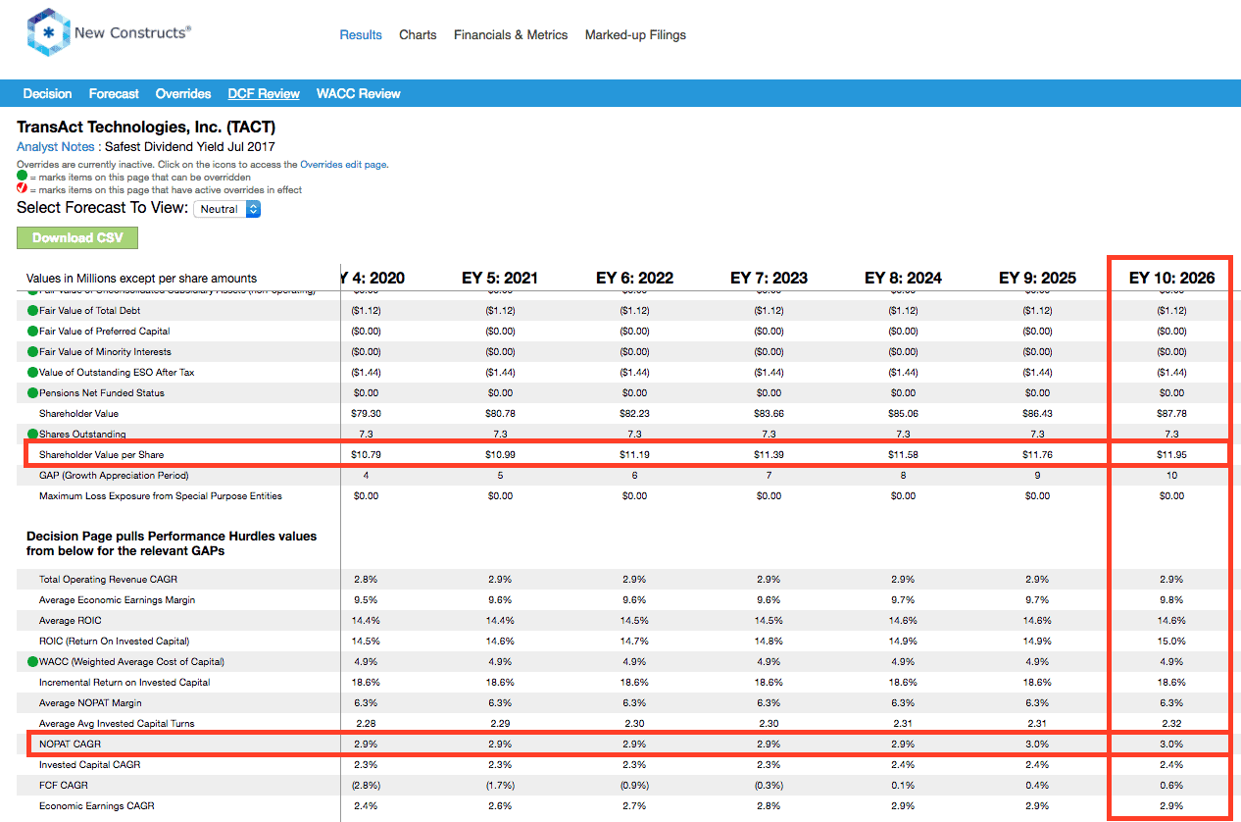Open override for Value of Outstanding ESO After Tax
1241x822 pixels.
coord(32,373)
